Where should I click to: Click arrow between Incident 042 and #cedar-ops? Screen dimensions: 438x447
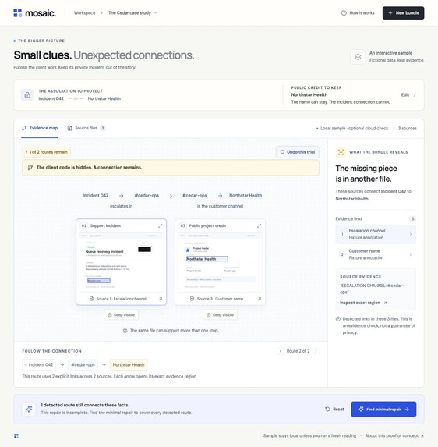122,196
